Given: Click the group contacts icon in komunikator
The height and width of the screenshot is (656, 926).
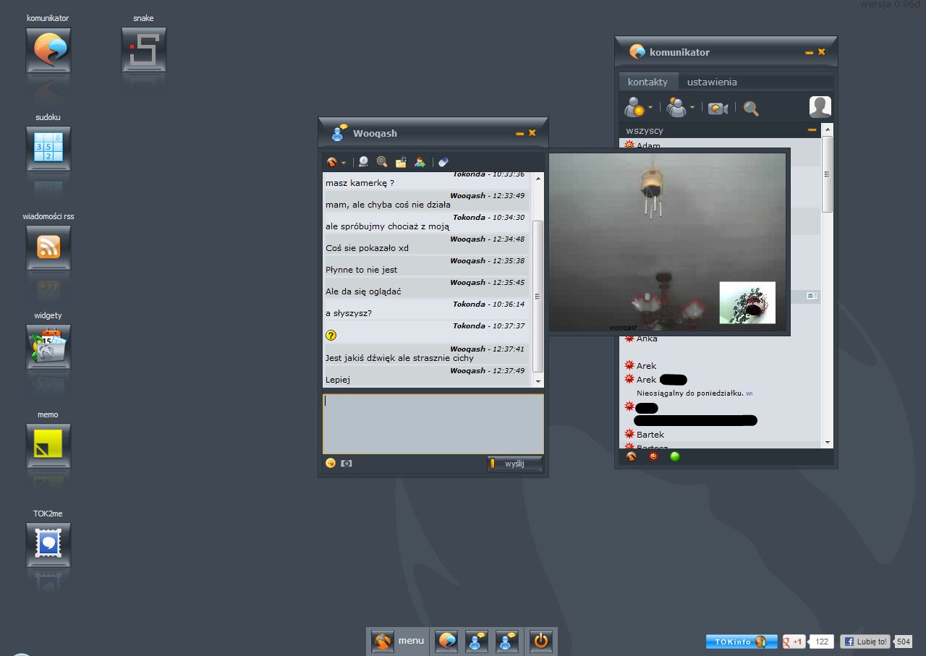Looking at the screenshot, I should 676,108.
